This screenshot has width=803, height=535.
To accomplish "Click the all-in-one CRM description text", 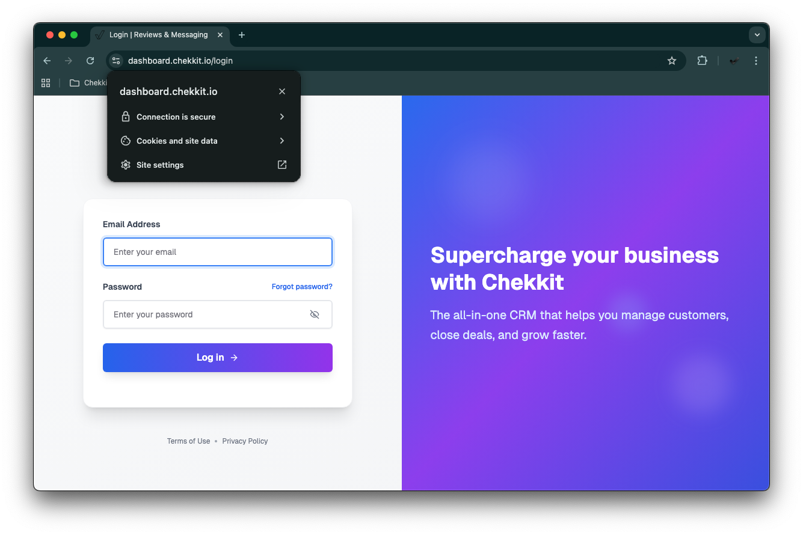I will [x=580, y=325].
